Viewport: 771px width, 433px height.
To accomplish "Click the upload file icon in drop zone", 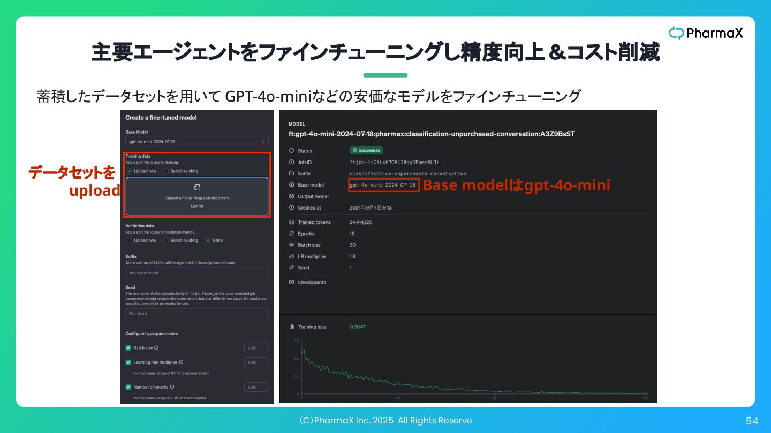I will tap(197, 187).
